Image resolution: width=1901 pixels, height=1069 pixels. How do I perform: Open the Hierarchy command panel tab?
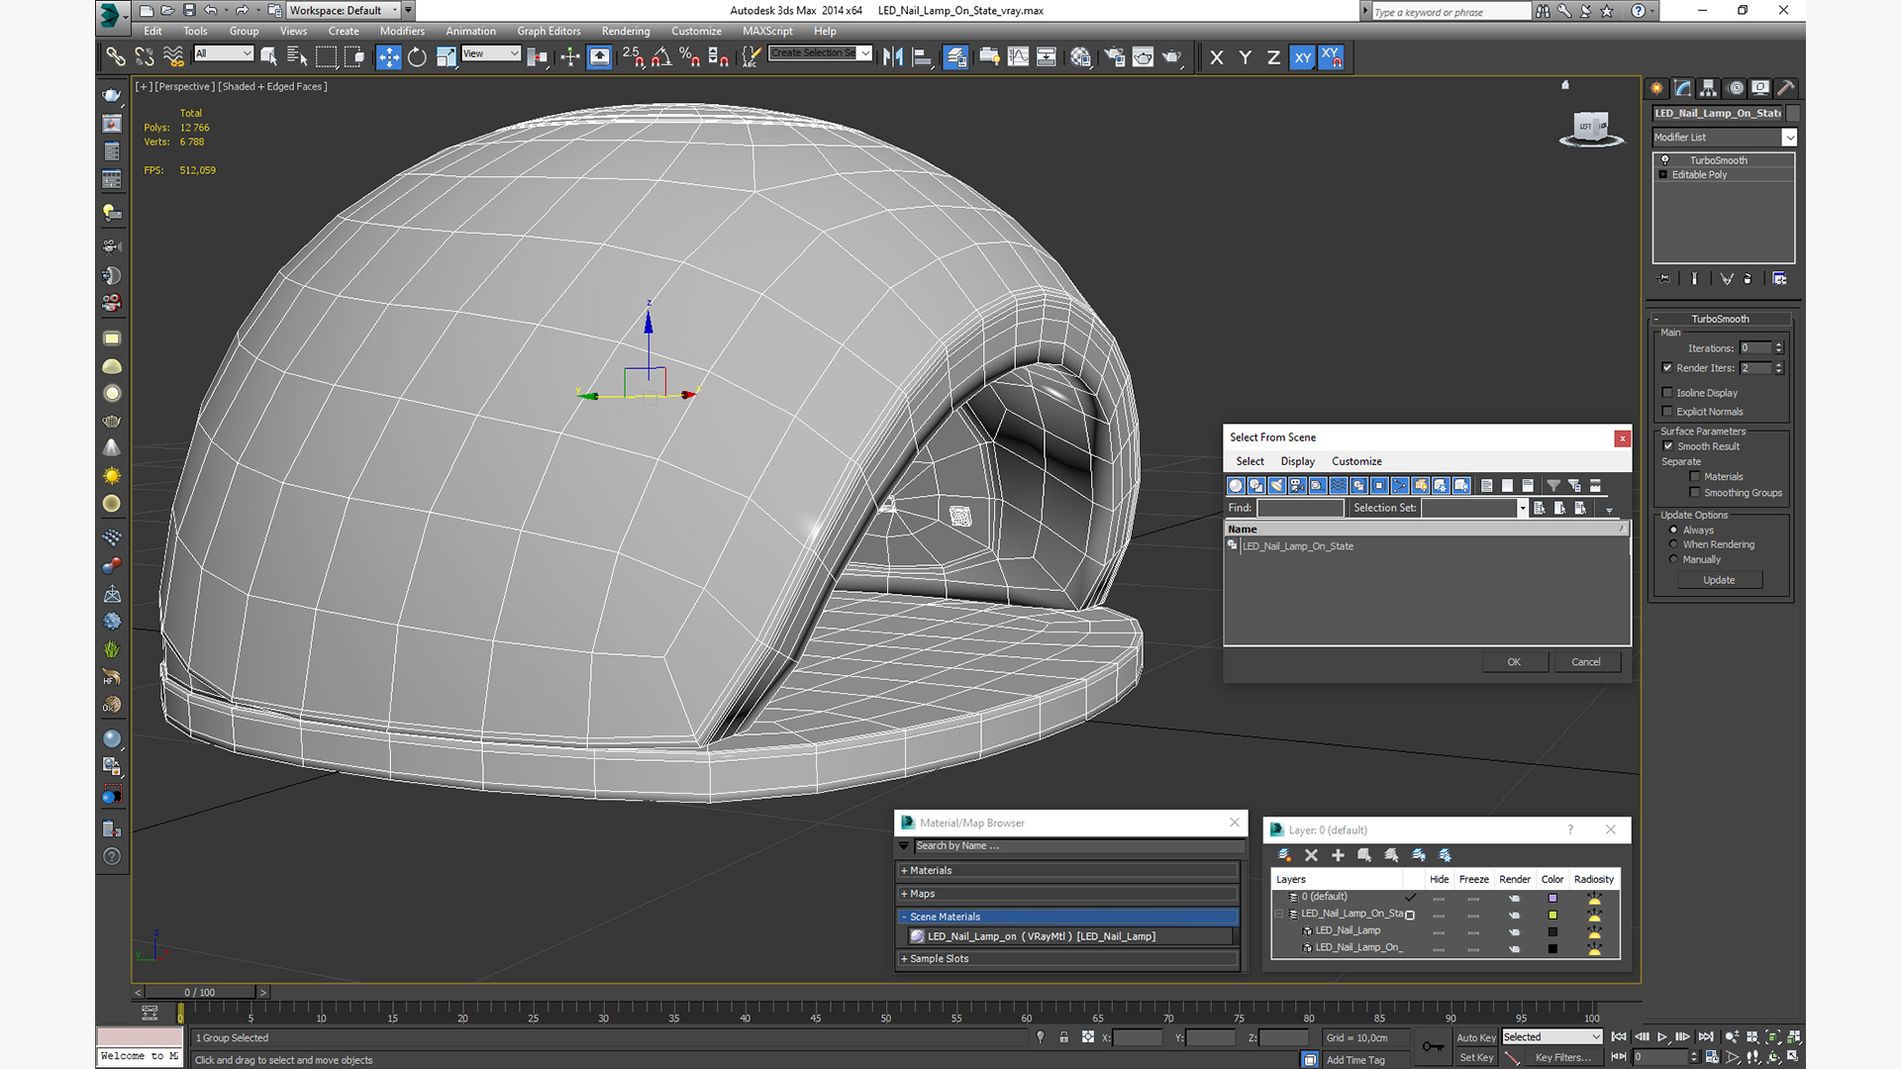coord(1708,88)
